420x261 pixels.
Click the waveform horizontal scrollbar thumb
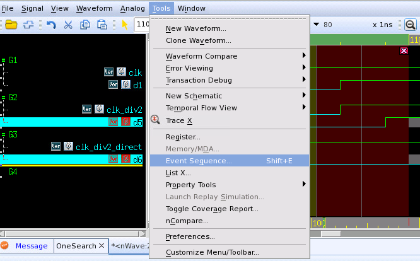pyautogui.click(x=331, y=234)
